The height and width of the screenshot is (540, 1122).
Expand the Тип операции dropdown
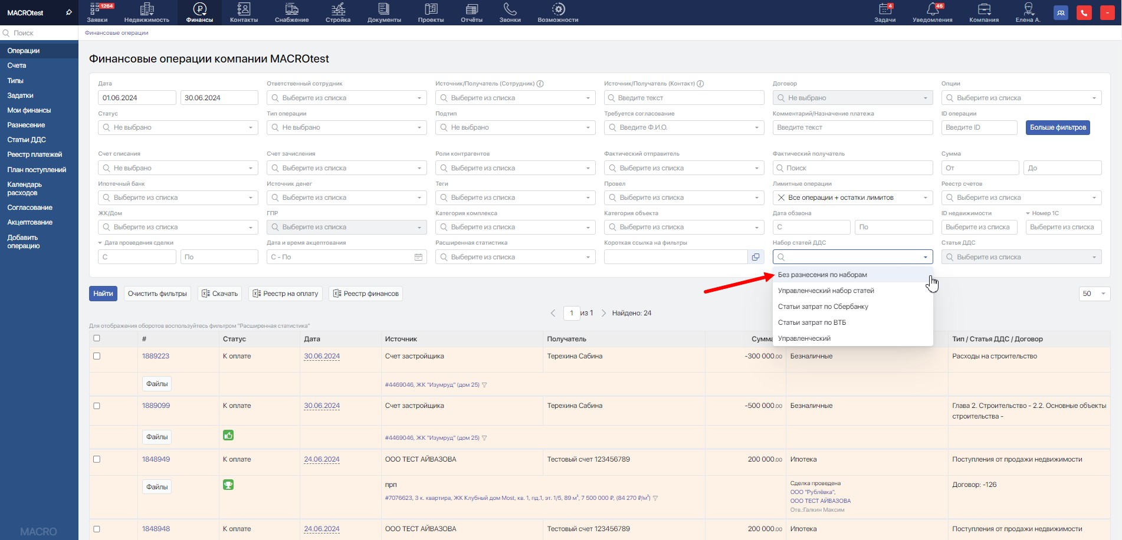coord(346,127)
